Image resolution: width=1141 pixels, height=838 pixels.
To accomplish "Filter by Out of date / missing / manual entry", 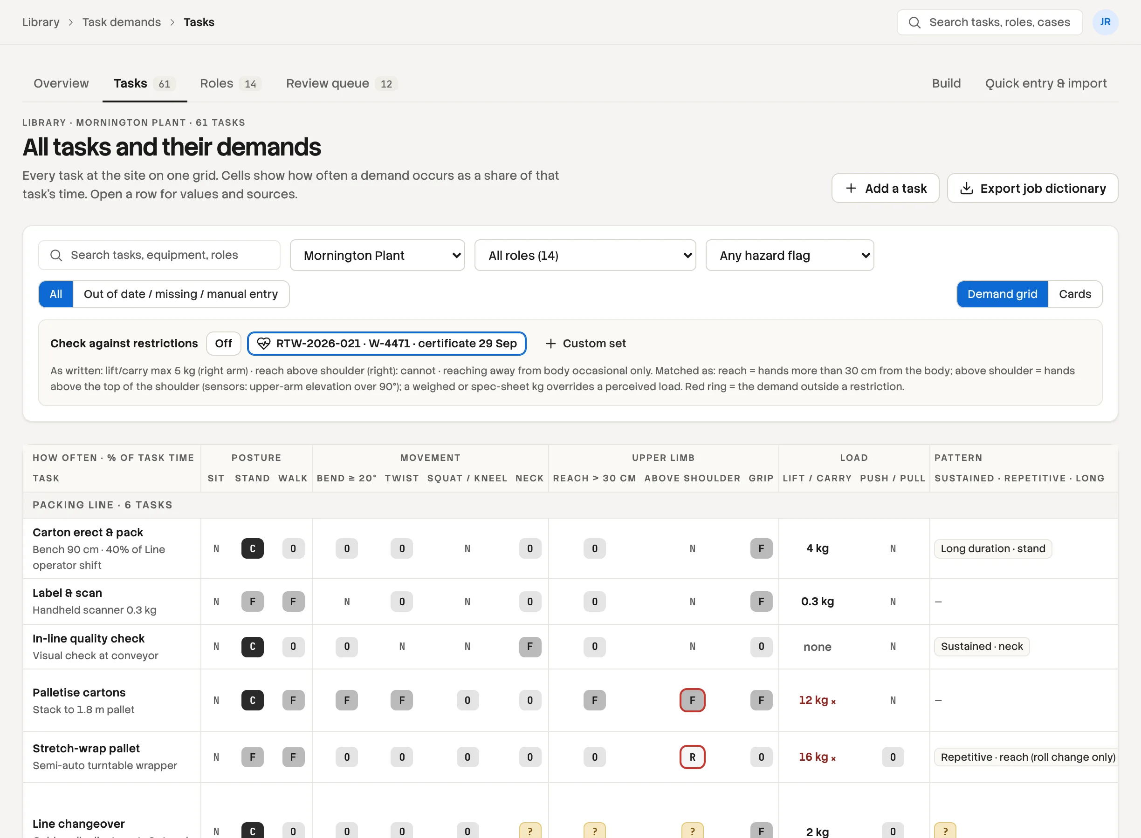I will coord(181,294).
